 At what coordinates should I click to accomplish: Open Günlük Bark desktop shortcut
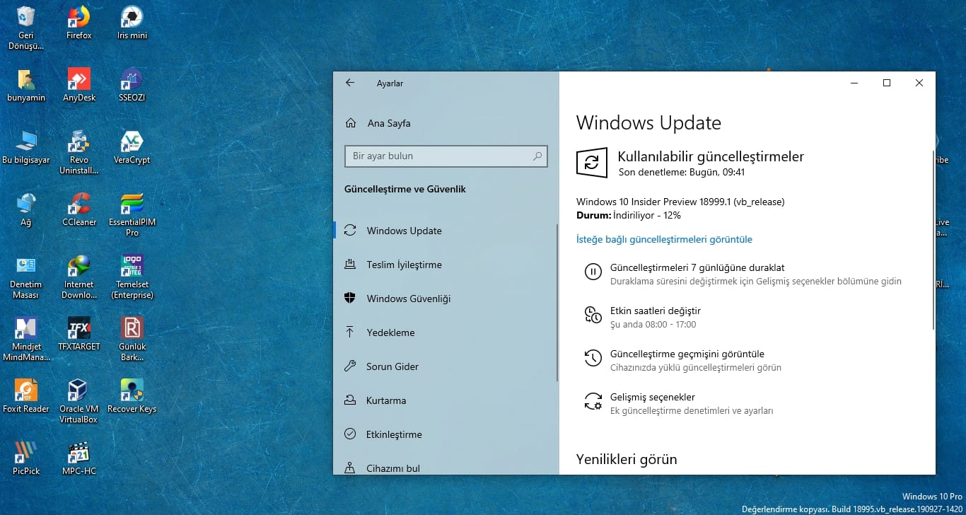pyautogui.click(x=132, y=340)
